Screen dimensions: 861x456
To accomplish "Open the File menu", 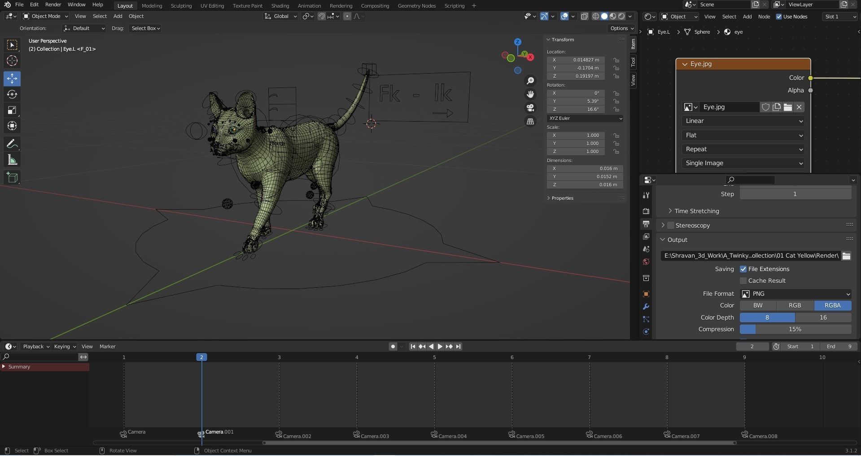I will 19,4.
